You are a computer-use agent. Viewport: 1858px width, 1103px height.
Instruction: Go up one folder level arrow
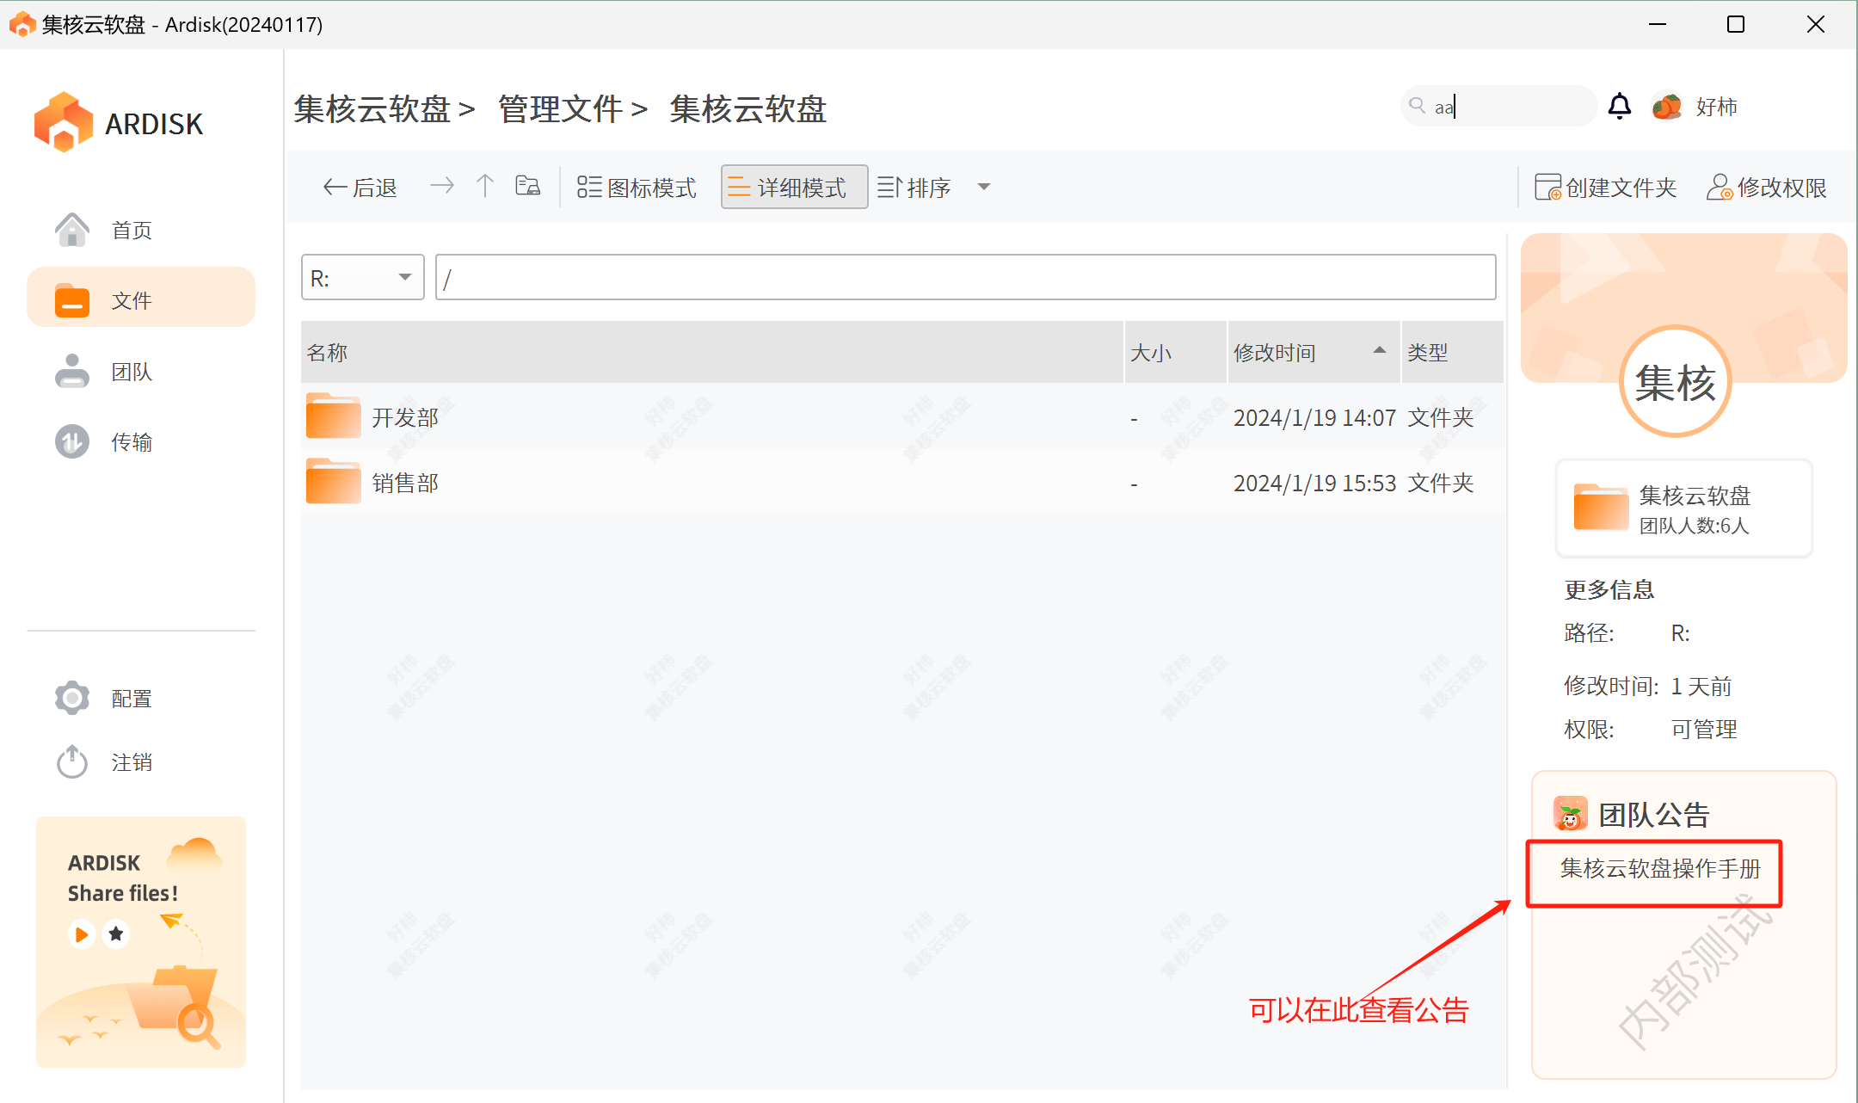pos(485,187)
